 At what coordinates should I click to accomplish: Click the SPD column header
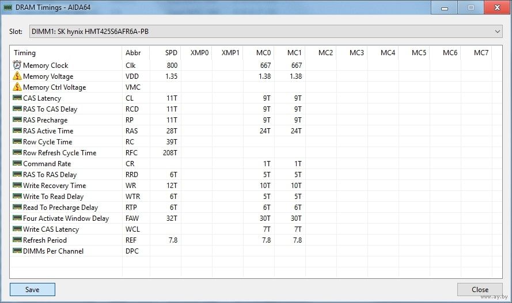(171, 53)
